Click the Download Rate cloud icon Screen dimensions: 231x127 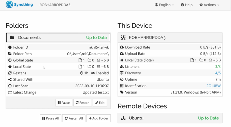[x=122, y=47]
